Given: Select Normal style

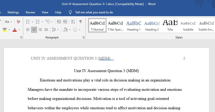Looking at the screenshot, I should [97, 26].
